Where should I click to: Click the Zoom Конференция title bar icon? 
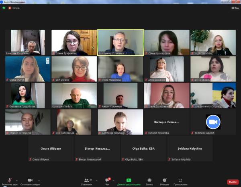click(x=2, y=2)
